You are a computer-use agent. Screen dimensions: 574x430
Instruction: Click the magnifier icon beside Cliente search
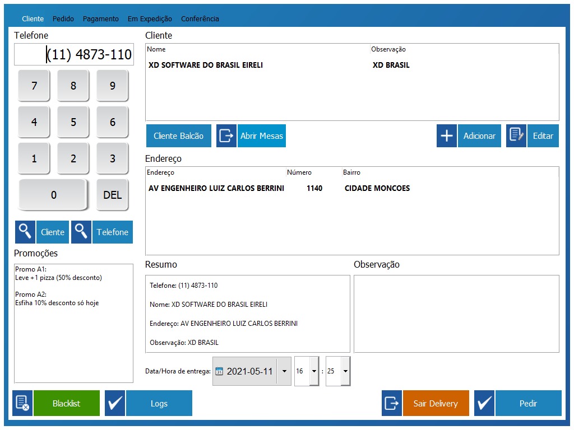point(25,232)
